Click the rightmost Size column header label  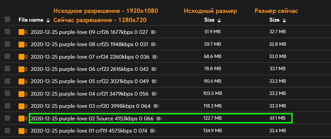(274, 20)
